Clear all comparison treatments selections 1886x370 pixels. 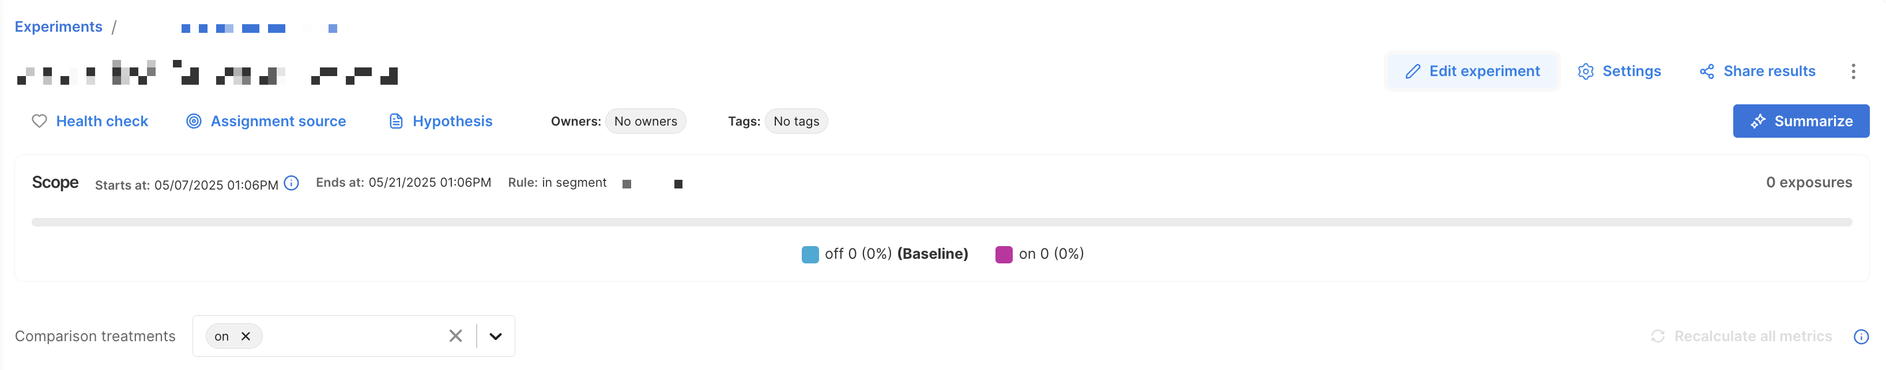click(455, 337)
